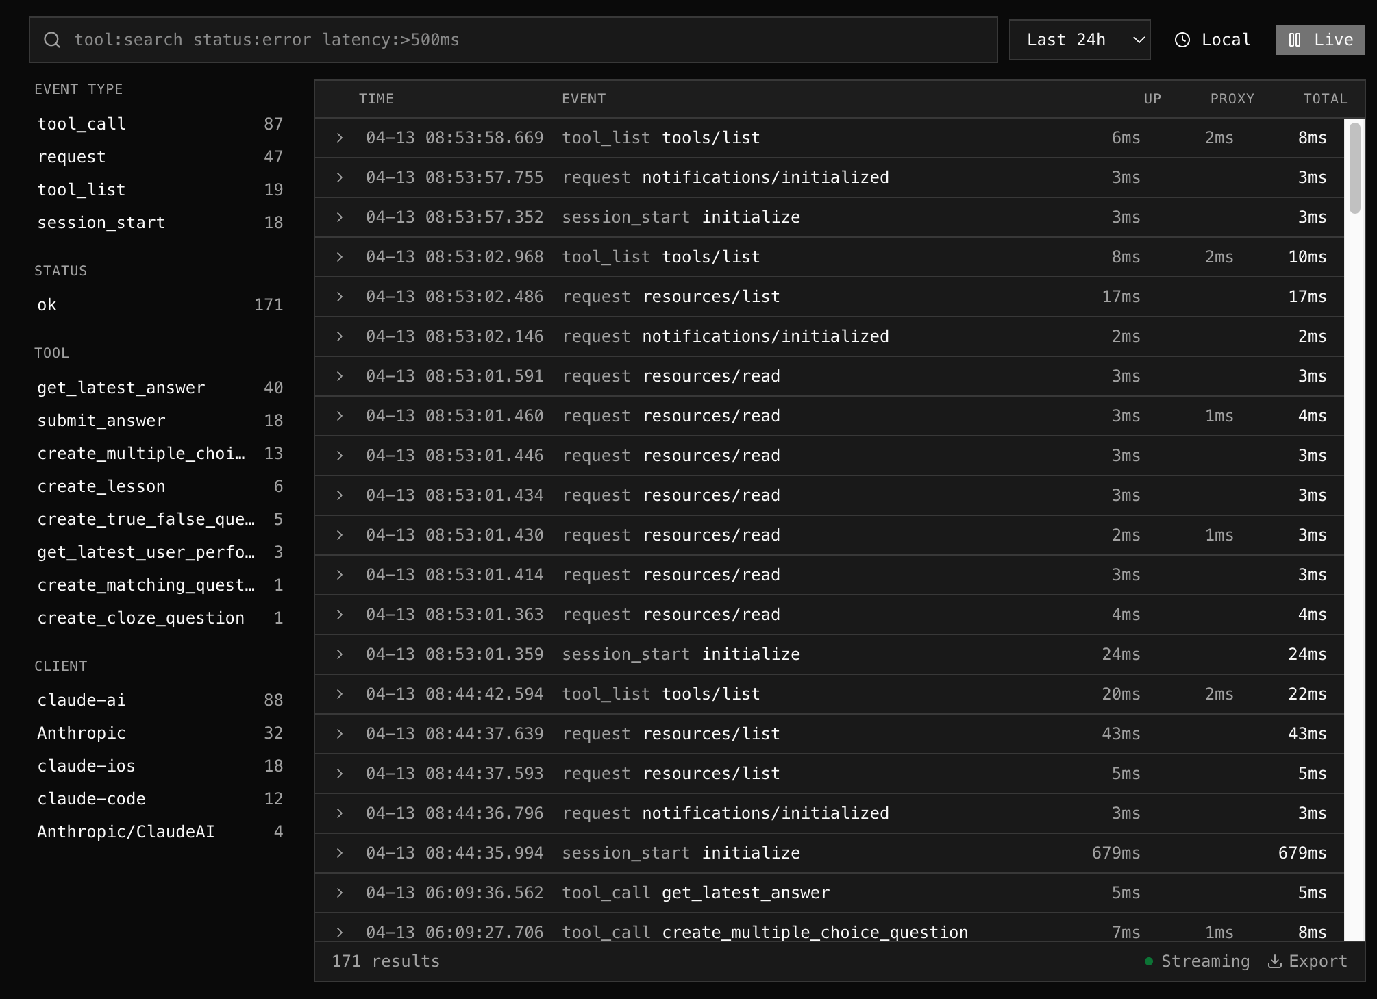The image size is (1377, 999).
Task: Click the PROXY column header
Action: tap(1232, 99)
